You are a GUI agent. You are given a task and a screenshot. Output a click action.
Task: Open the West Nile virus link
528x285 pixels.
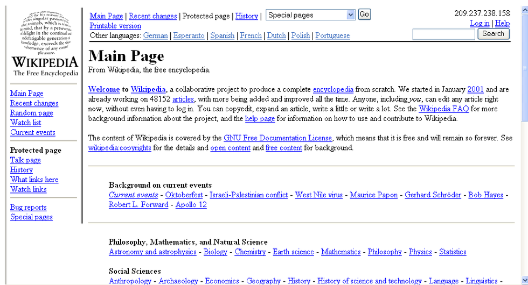[x=318, y=195]
